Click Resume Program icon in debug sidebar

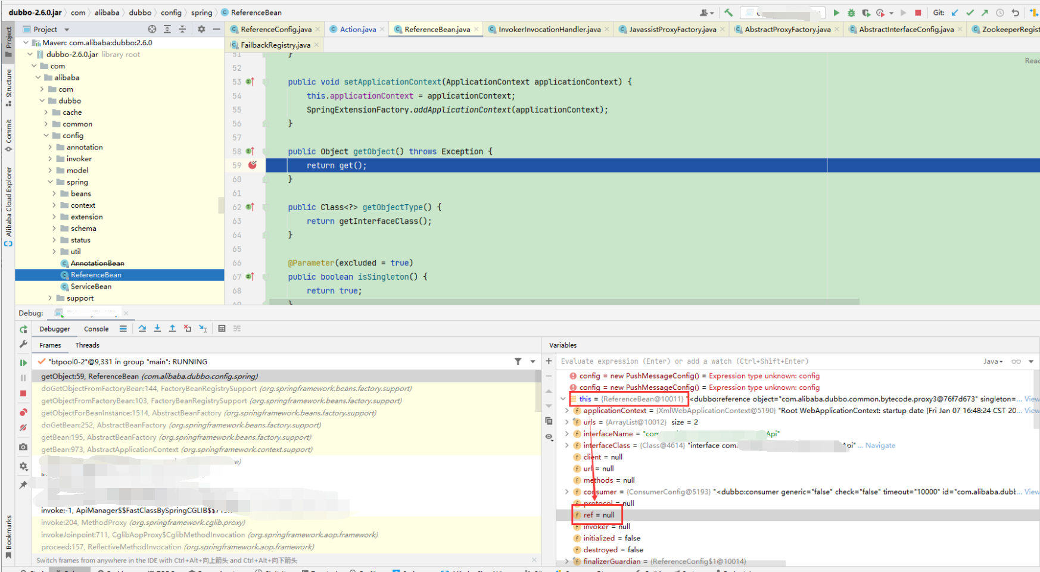(23, 362)
